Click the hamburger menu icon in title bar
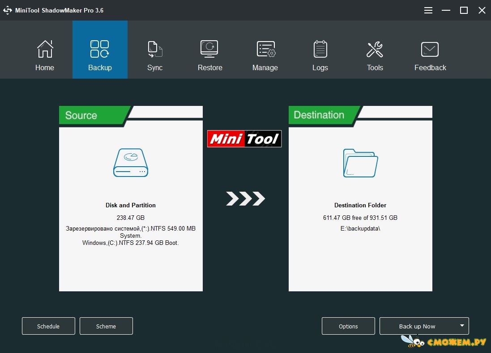This screenshot has height=353, width=491. click(428, 10)
